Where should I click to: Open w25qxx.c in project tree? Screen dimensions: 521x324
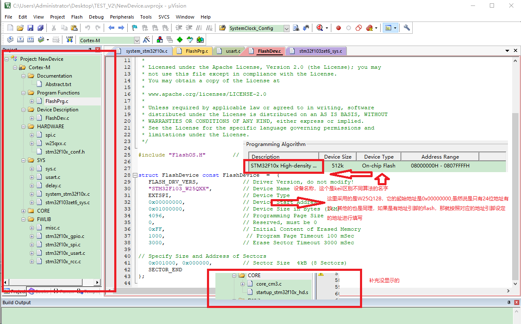[x=56, y=143]
